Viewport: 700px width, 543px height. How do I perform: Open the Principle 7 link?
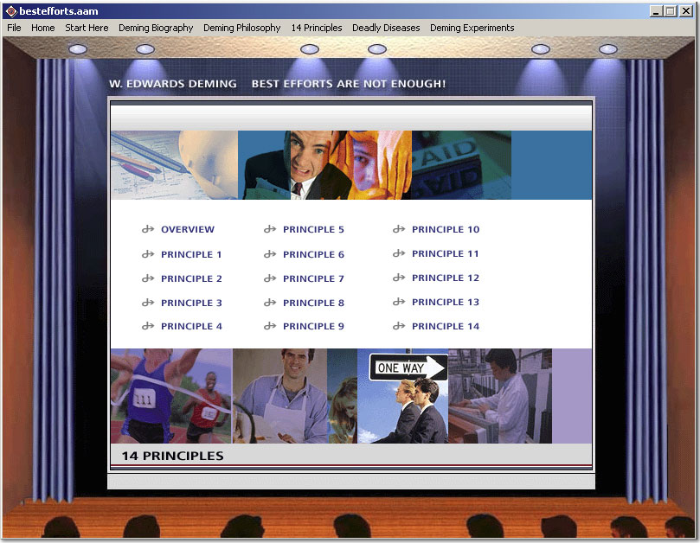point(313,278)
